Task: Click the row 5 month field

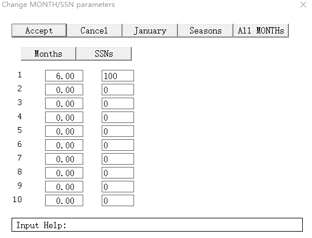Action: 64,131
